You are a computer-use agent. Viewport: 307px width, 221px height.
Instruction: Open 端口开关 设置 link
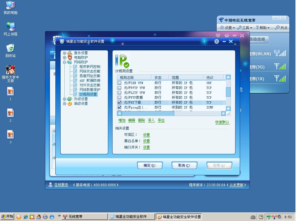coord(146,147)
